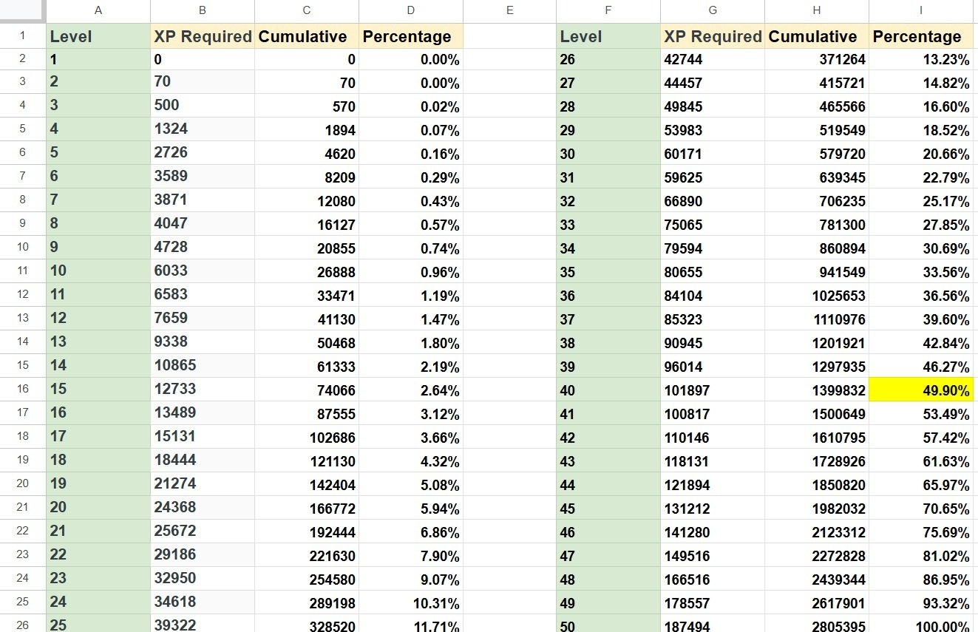
Task: Click the Level 25 cell
Action: [98, 624]
